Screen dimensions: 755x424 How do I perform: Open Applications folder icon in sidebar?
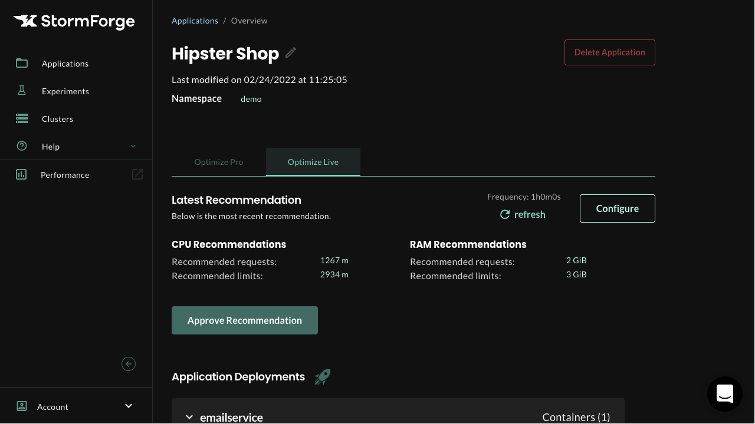pyautogui.click(x=22, y=63)
